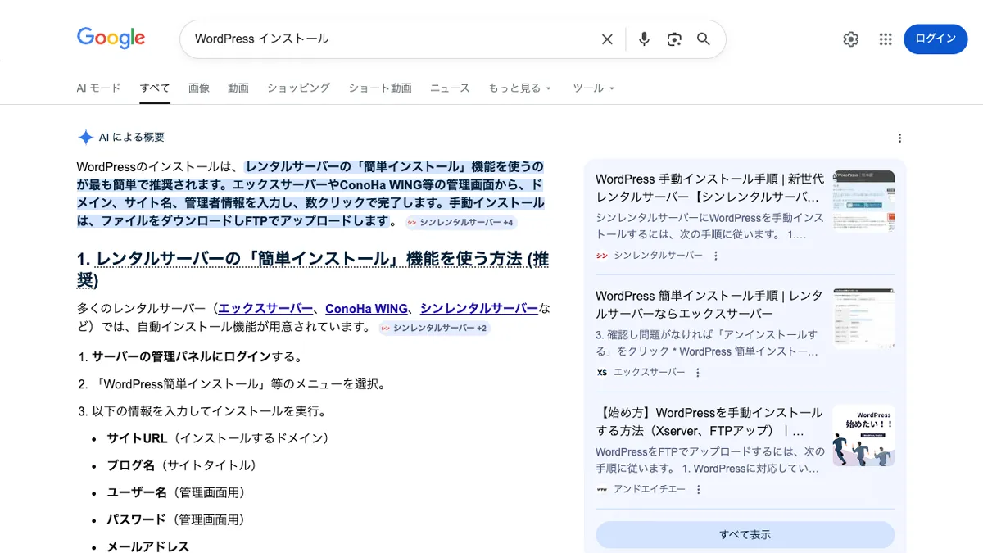Image resolution: width=983 pixels, height=553 pixels.
Task: Click the ログイン button
Action: point(935,39)
